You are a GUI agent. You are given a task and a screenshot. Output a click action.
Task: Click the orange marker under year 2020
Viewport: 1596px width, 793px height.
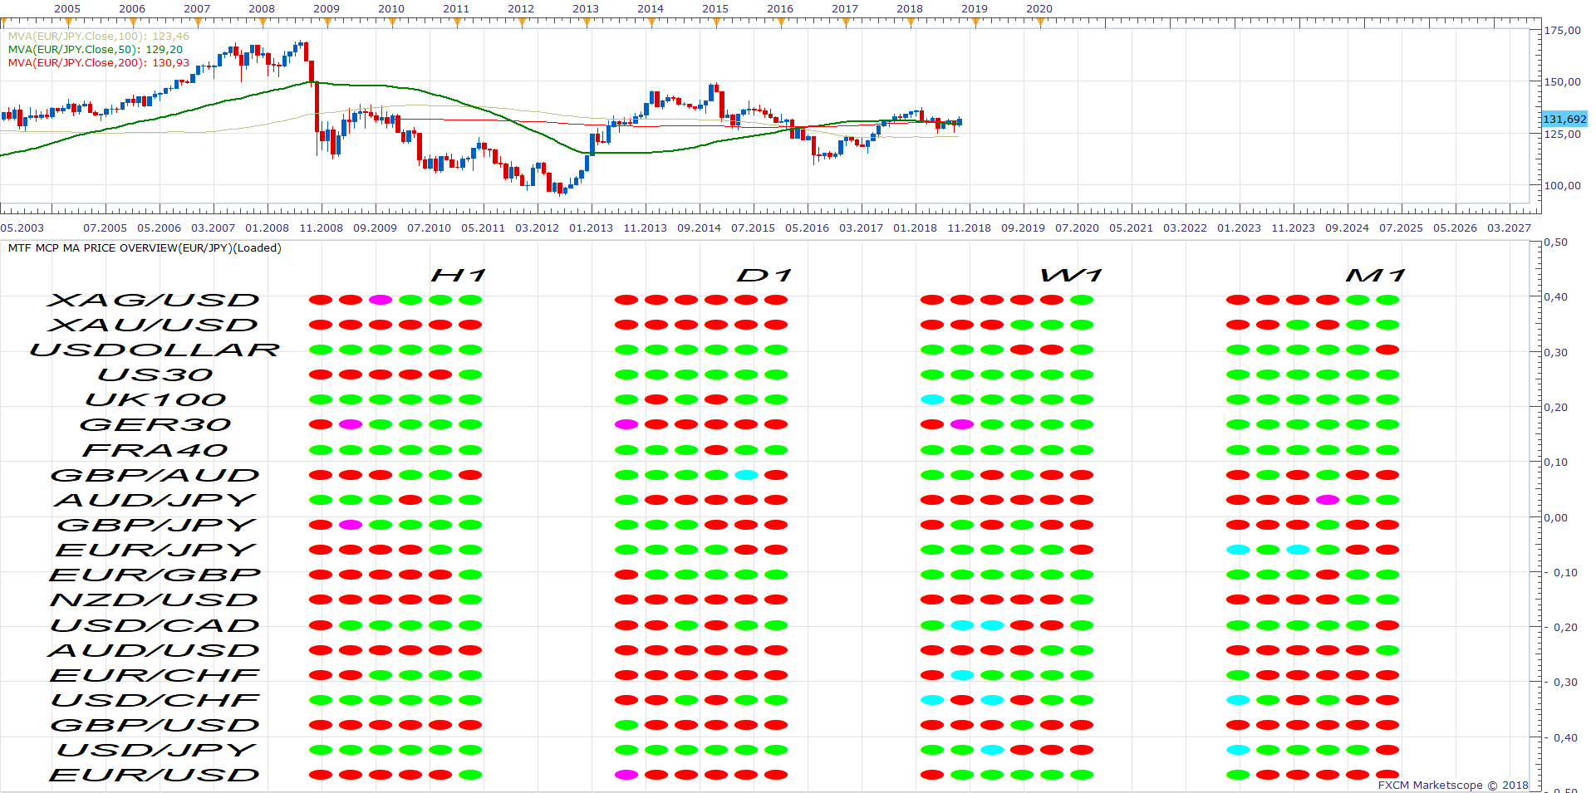[x=1040, y=22]
